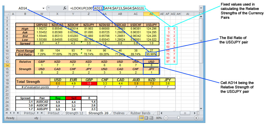Select the Strength 28 sheet tab
The width and height of the screenshot is (267, 125).
click(x=98, y=113)
